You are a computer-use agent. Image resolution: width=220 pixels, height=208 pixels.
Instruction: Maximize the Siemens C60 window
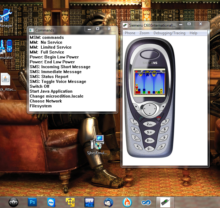[x=189, y=24]
